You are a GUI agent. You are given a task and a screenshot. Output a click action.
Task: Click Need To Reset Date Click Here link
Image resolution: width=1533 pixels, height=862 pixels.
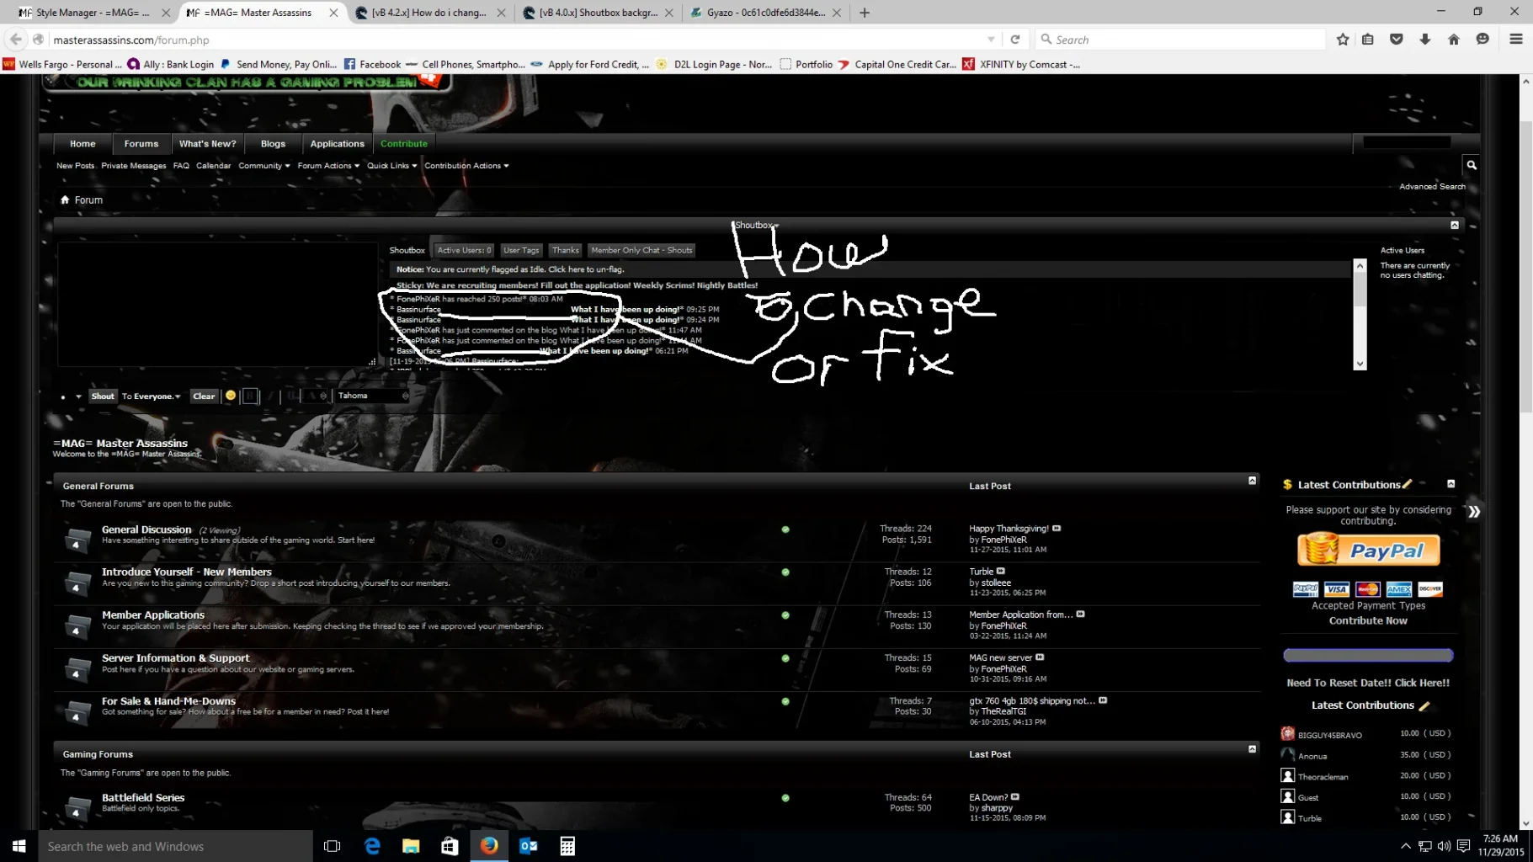[x=1368, y=683]
